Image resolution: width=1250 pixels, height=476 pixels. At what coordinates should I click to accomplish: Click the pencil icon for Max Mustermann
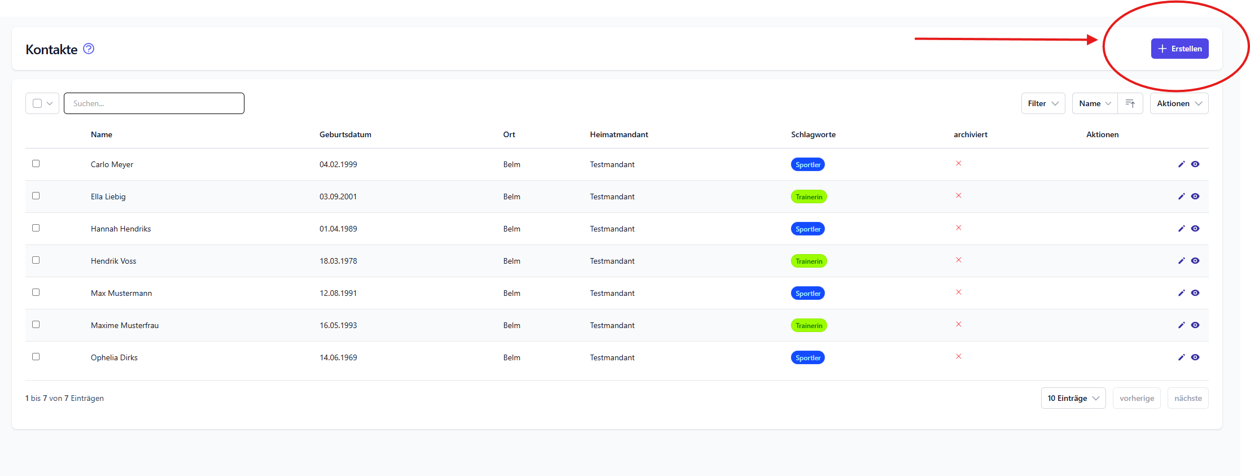pyautogui.click(x=1181, y=293)
